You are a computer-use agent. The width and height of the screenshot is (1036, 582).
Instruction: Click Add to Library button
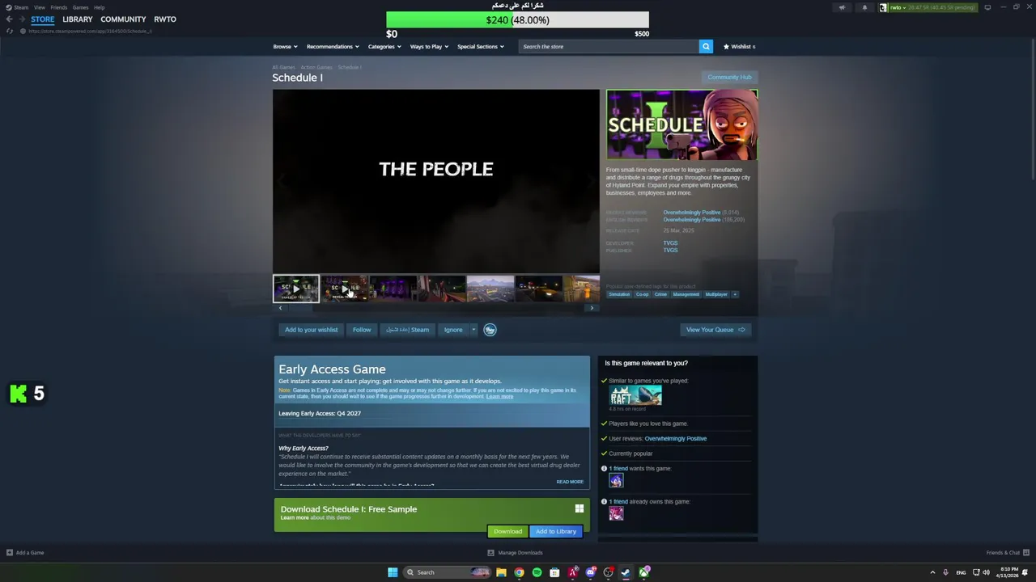556,531
